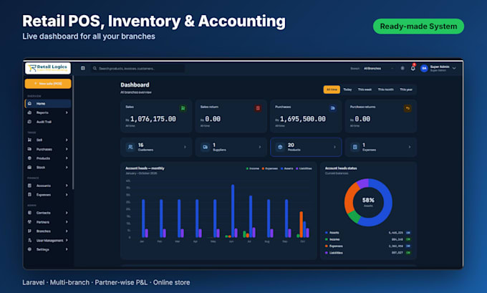This screenshot has width=487, height=293.
Task: Click the Products icon in sidebar
Action: point(30,158)
